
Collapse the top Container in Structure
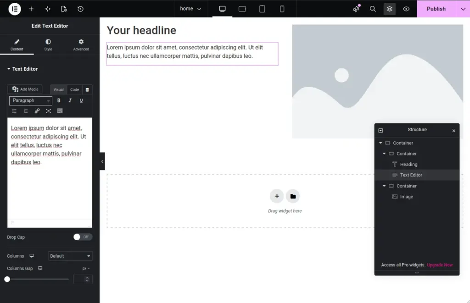[380, 143]
